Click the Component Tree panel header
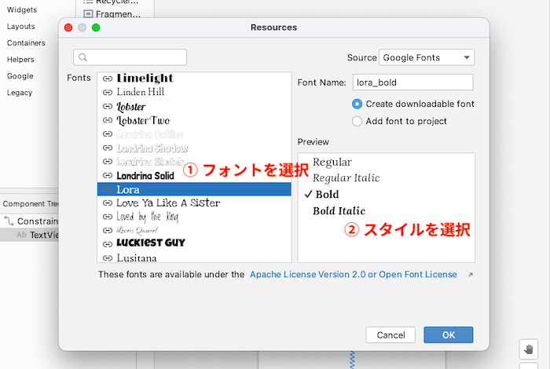550x369 pixels. [x=30, y=203]
